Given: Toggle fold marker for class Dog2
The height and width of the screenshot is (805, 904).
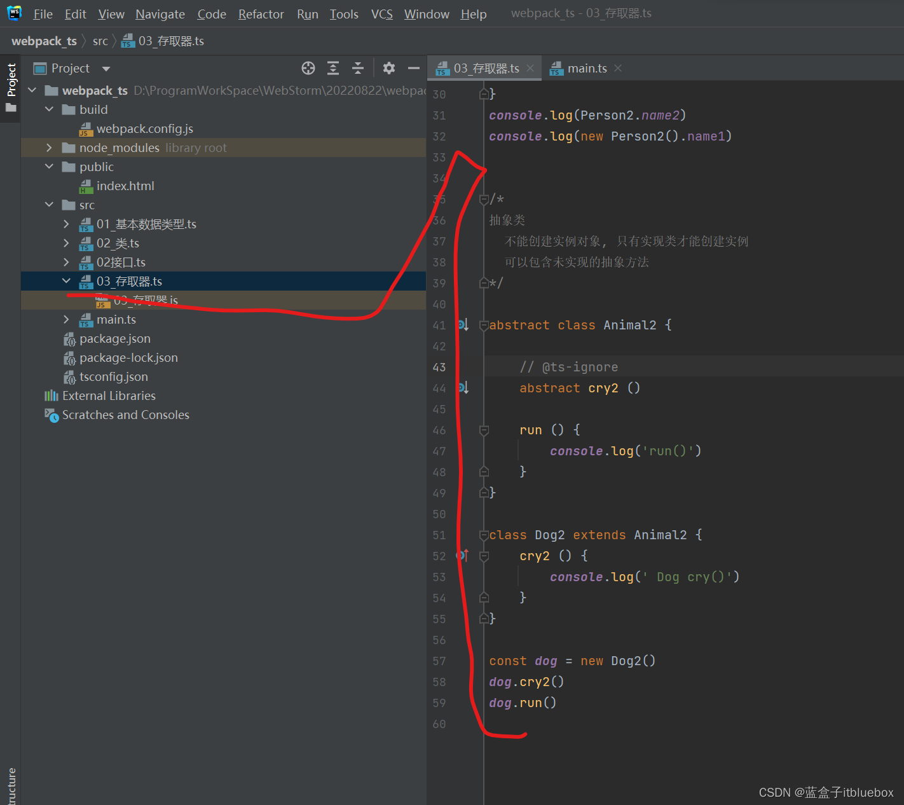Looking at the screenshot, I should (x=484, y=535).
